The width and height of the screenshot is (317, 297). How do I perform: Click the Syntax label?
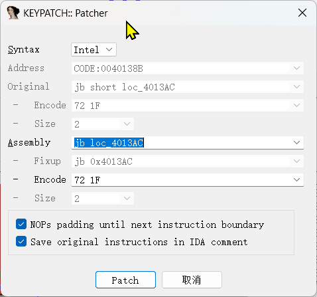(24, 50)
